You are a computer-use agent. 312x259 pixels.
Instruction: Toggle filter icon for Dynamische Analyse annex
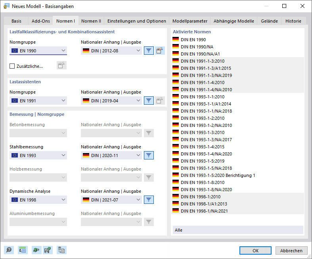(x=149, y=200)
